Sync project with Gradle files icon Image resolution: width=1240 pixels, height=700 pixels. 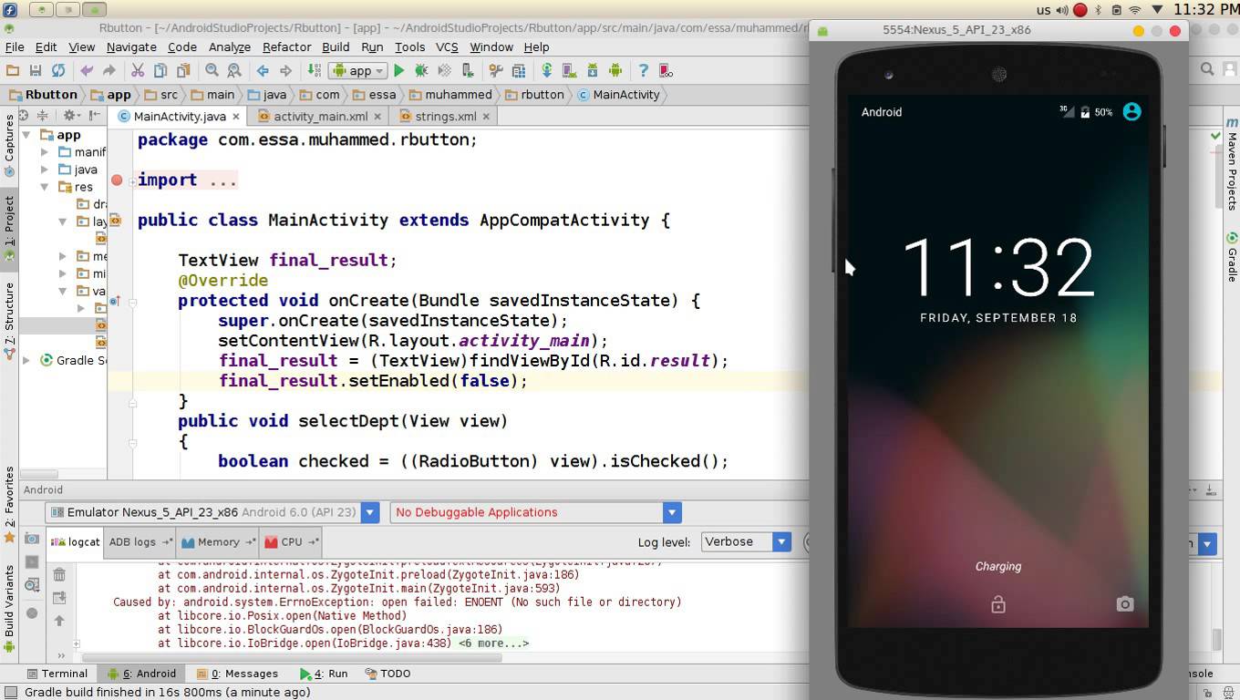point(545,70)
